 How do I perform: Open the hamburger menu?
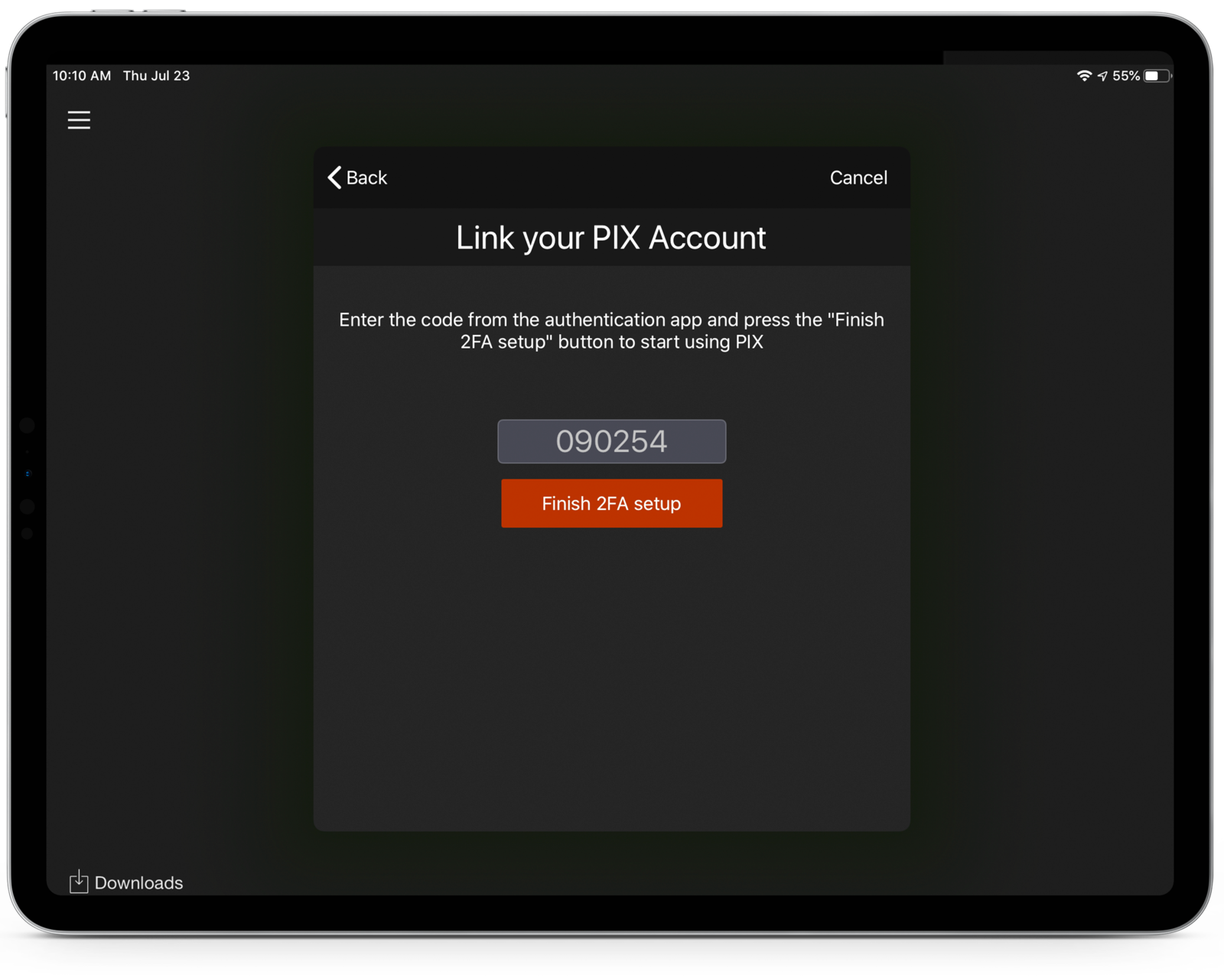point(79,120)
